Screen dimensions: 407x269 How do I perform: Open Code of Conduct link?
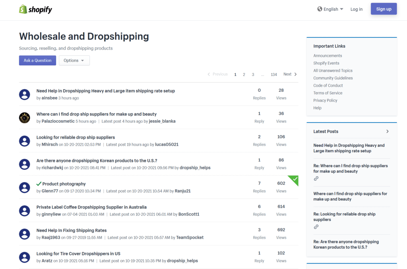tap(328, 86)
